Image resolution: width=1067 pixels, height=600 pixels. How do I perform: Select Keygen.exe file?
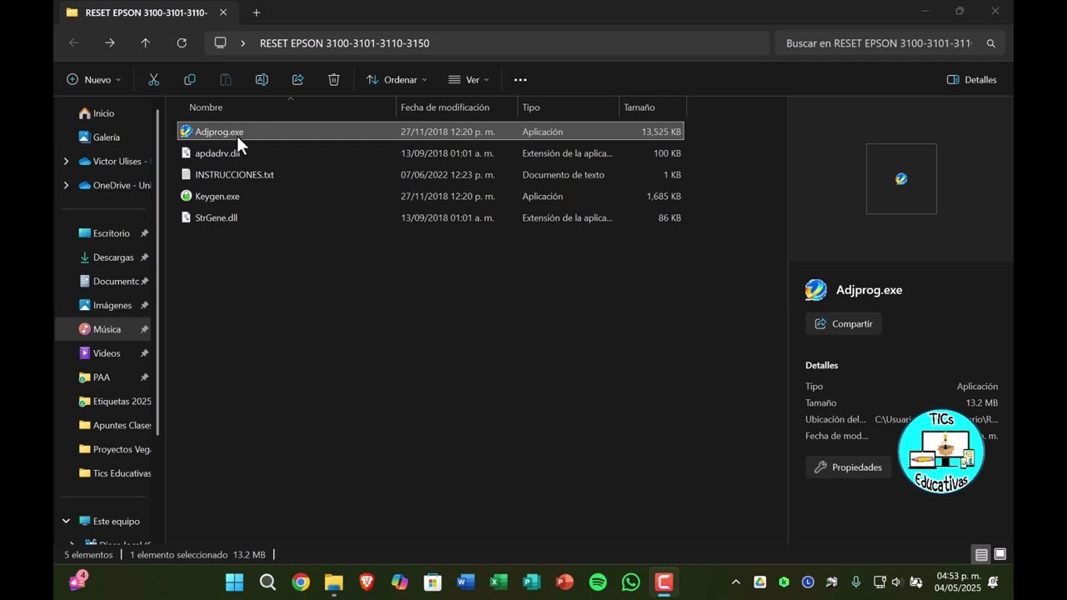point(430,197)
